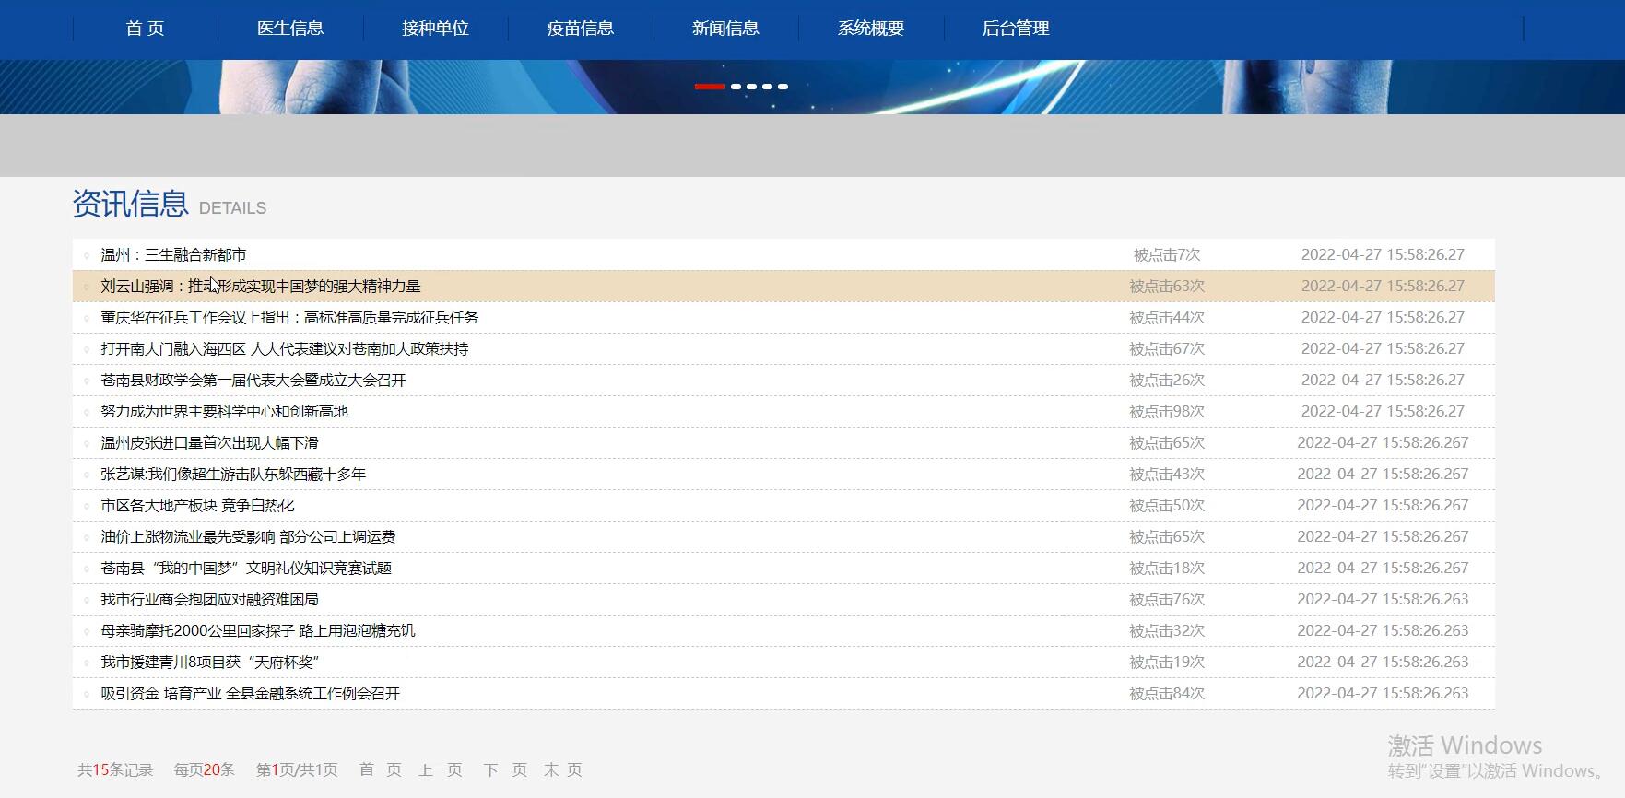Read 打开南大门融入海西区 news item
Screen dimensions: 1625x798
(285, 349)
